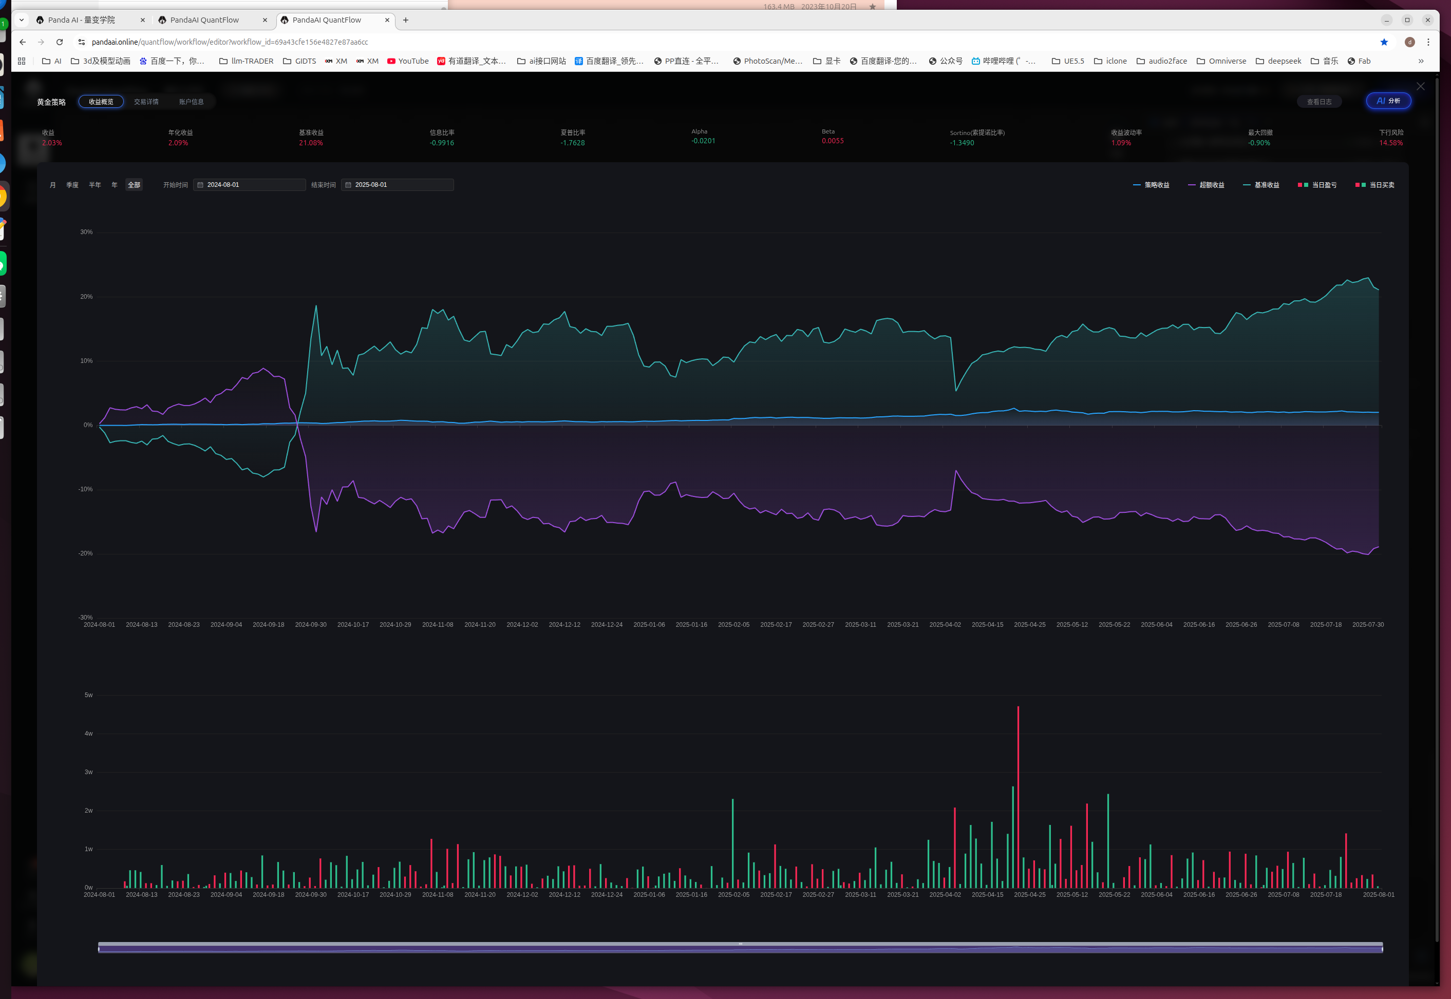The width and height of the screenshot is (1451, 999).
Task: Go back to the previous page
Action: pyautogui.click(x=23, y=42)
